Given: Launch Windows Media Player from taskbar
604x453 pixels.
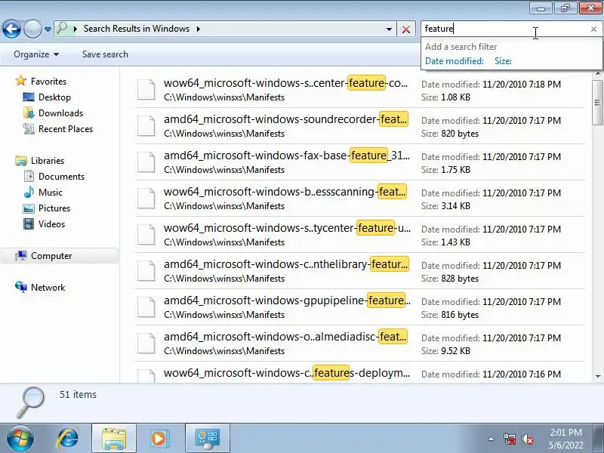Looking at the screenshot, I should click(x=159, y=439).
